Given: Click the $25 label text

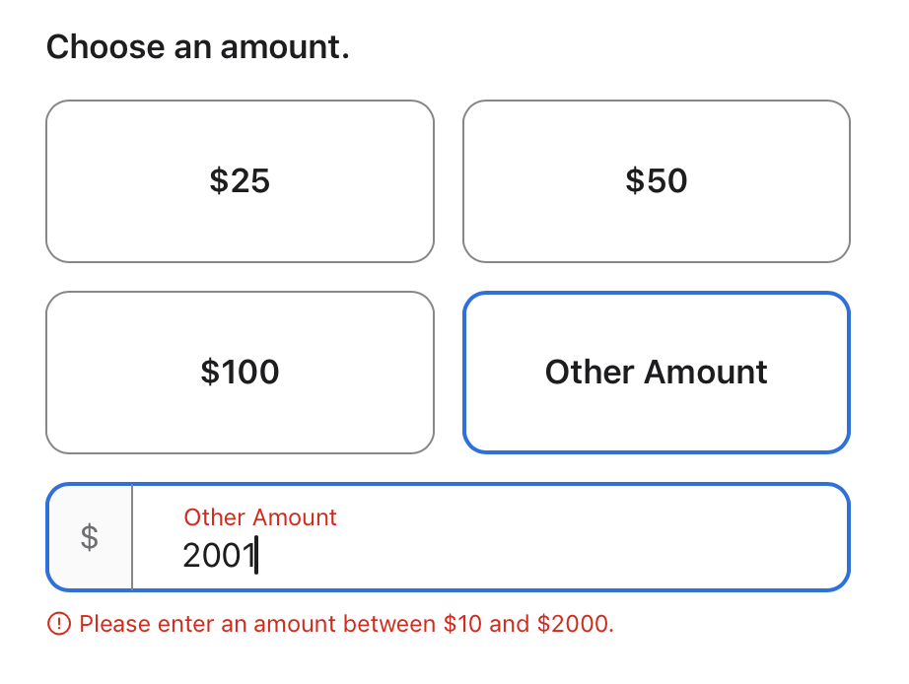Looking at the screenshot, I should tap(240, 181).
